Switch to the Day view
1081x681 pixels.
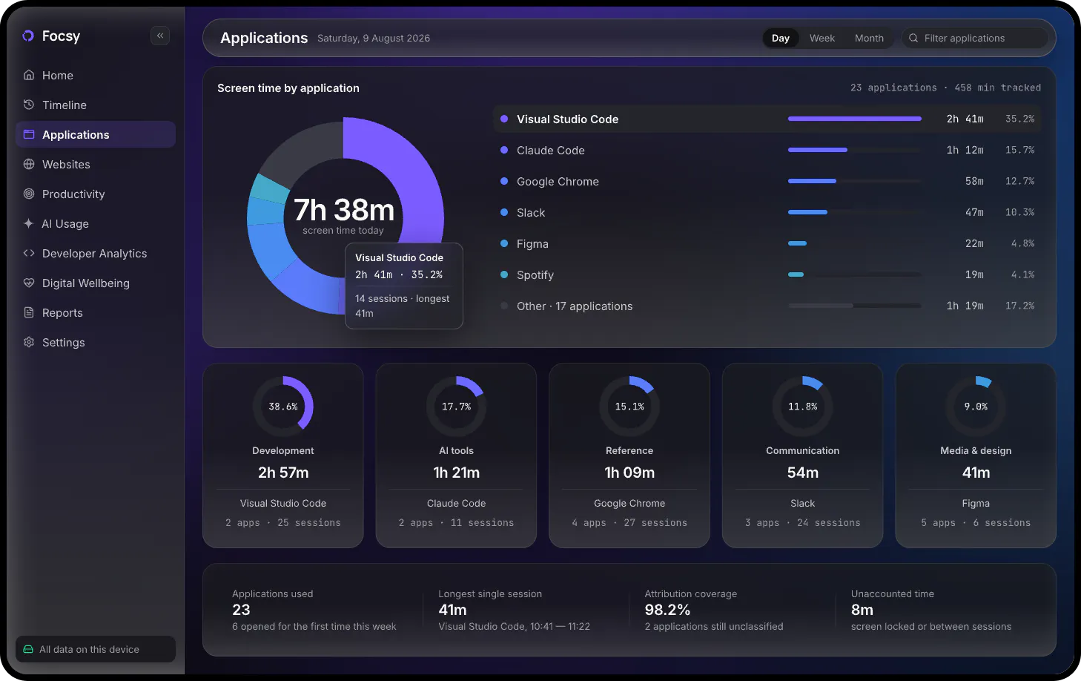pyautogui.click(x=781, y=38)
